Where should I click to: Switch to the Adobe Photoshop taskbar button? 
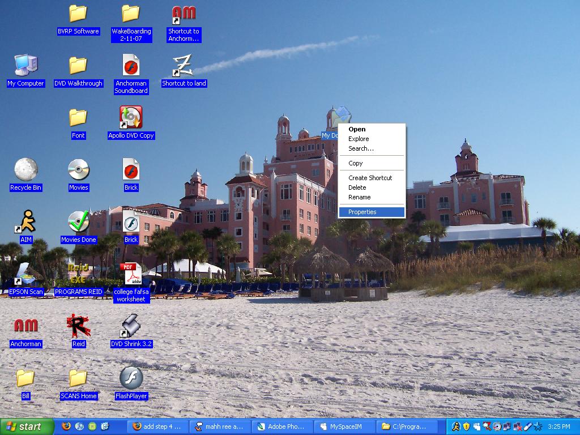coord(282,427)
